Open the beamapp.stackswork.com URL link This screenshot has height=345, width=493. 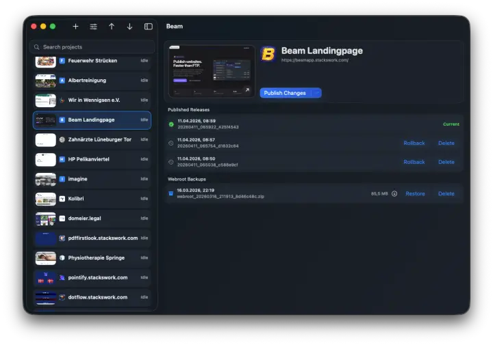click(x=315, y=60)
